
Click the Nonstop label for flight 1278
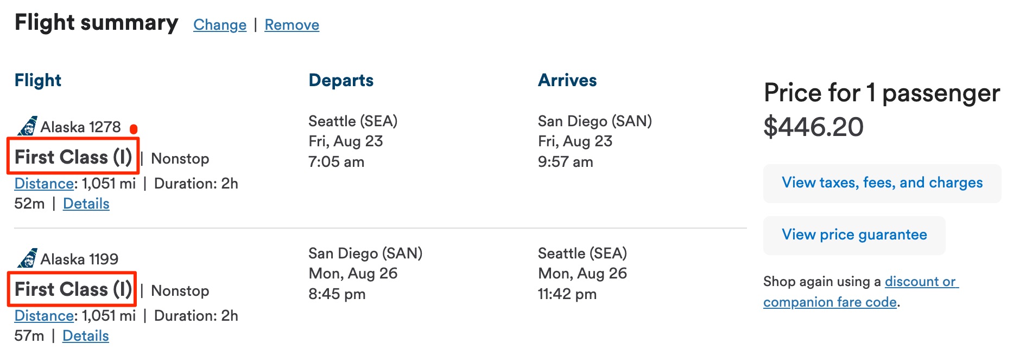pos(180,158)
